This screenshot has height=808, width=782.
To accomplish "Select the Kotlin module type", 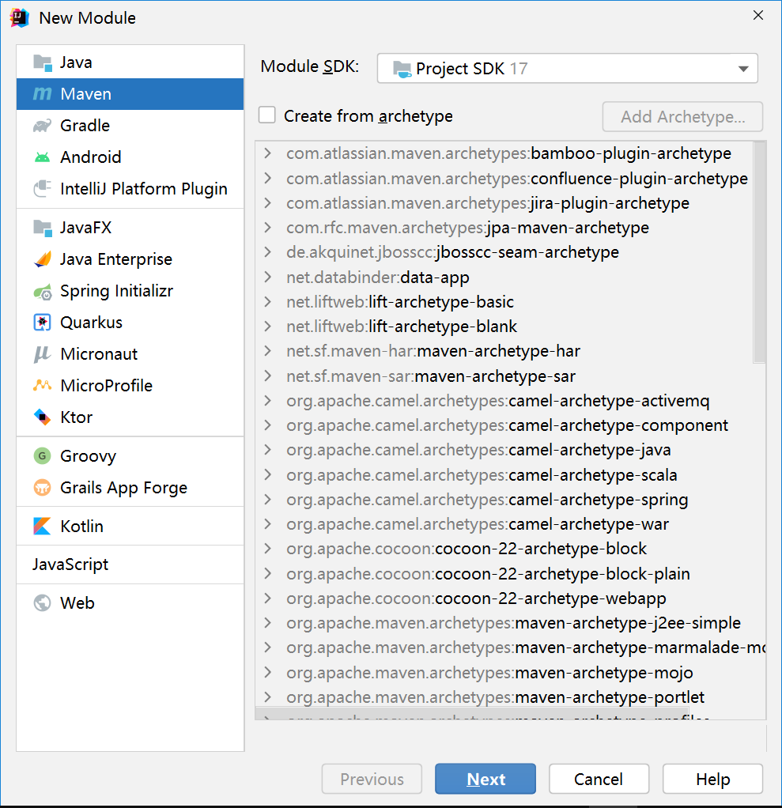I will tap(130, 526).
